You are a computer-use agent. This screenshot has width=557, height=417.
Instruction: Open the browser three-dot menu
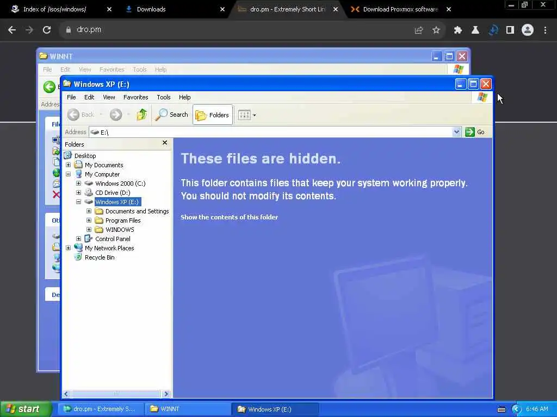[545, 30]
